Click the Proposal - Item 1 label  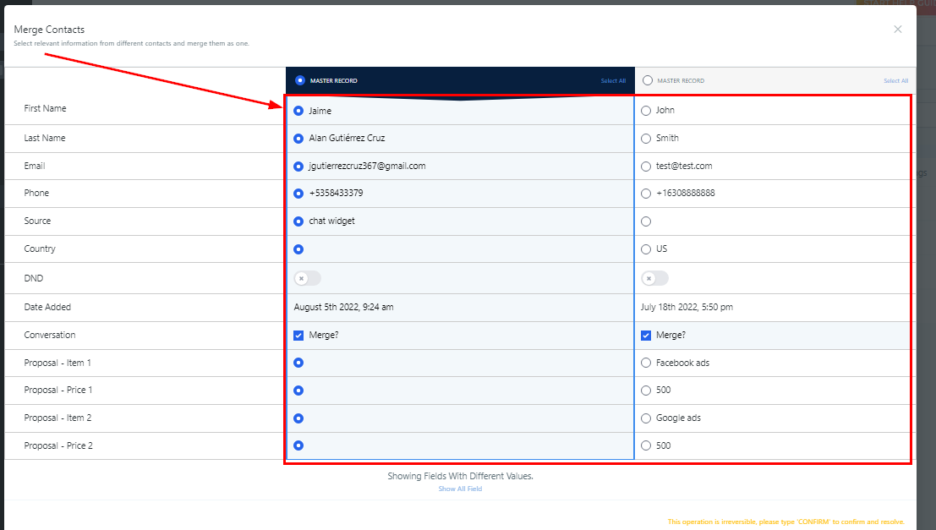click(57, 363)
